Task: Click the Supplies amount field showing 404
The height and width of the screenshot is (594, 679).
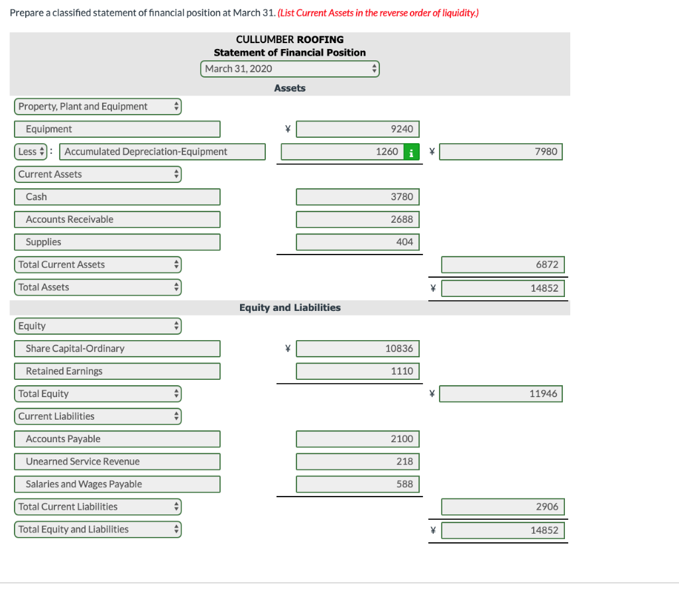Action: coord(357,241)
